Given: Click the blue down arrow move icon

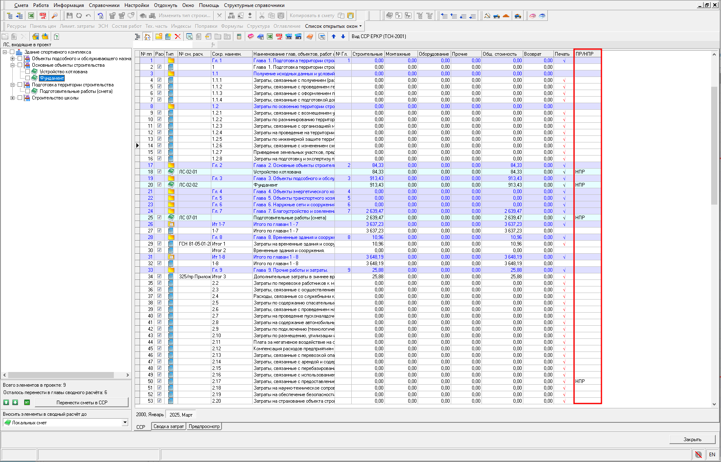Looking at the screenshot, I should [343, 36].
